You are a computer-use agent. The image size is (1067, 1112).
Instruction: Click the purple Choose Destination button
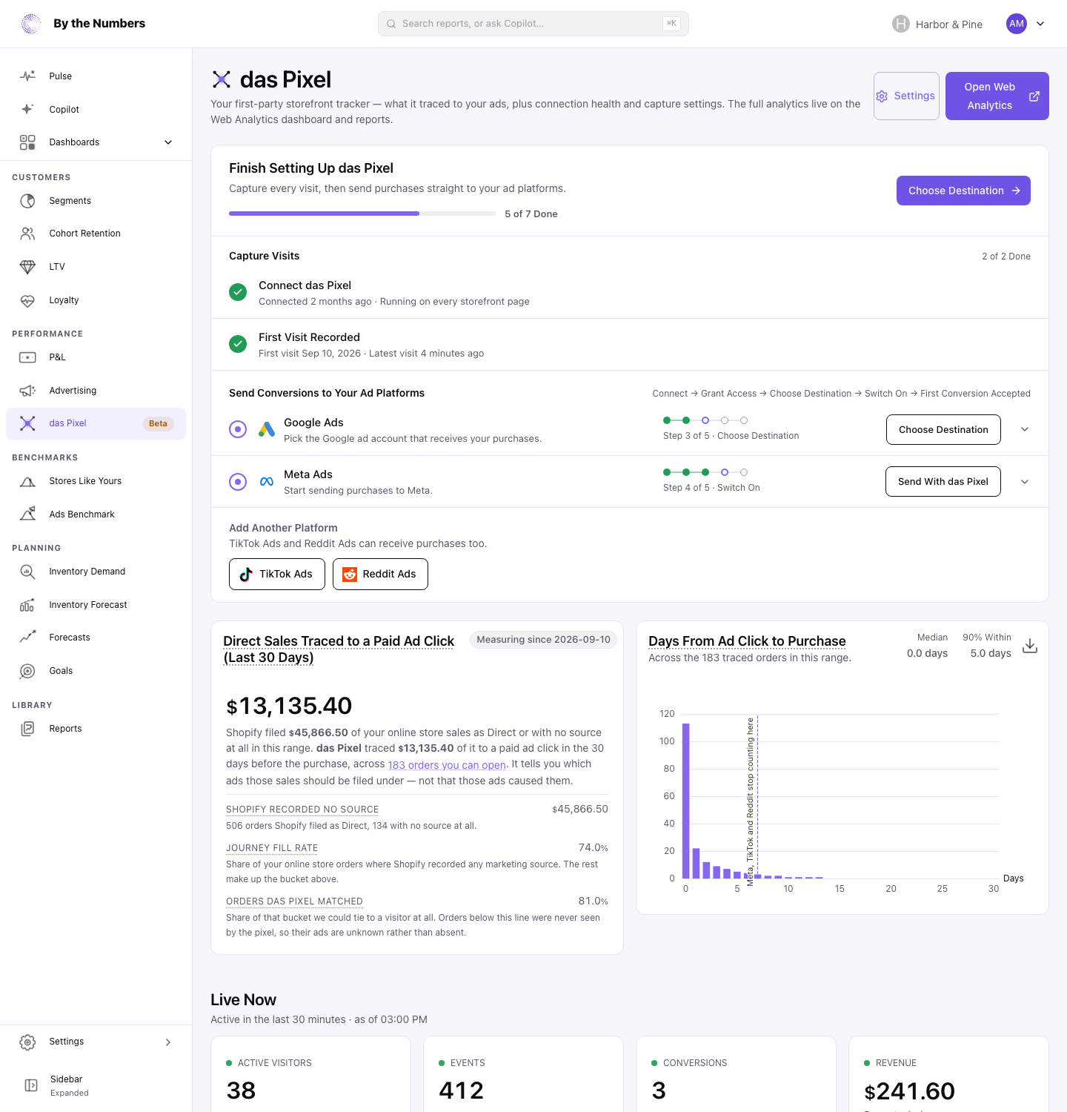click(x=963, y=191)
